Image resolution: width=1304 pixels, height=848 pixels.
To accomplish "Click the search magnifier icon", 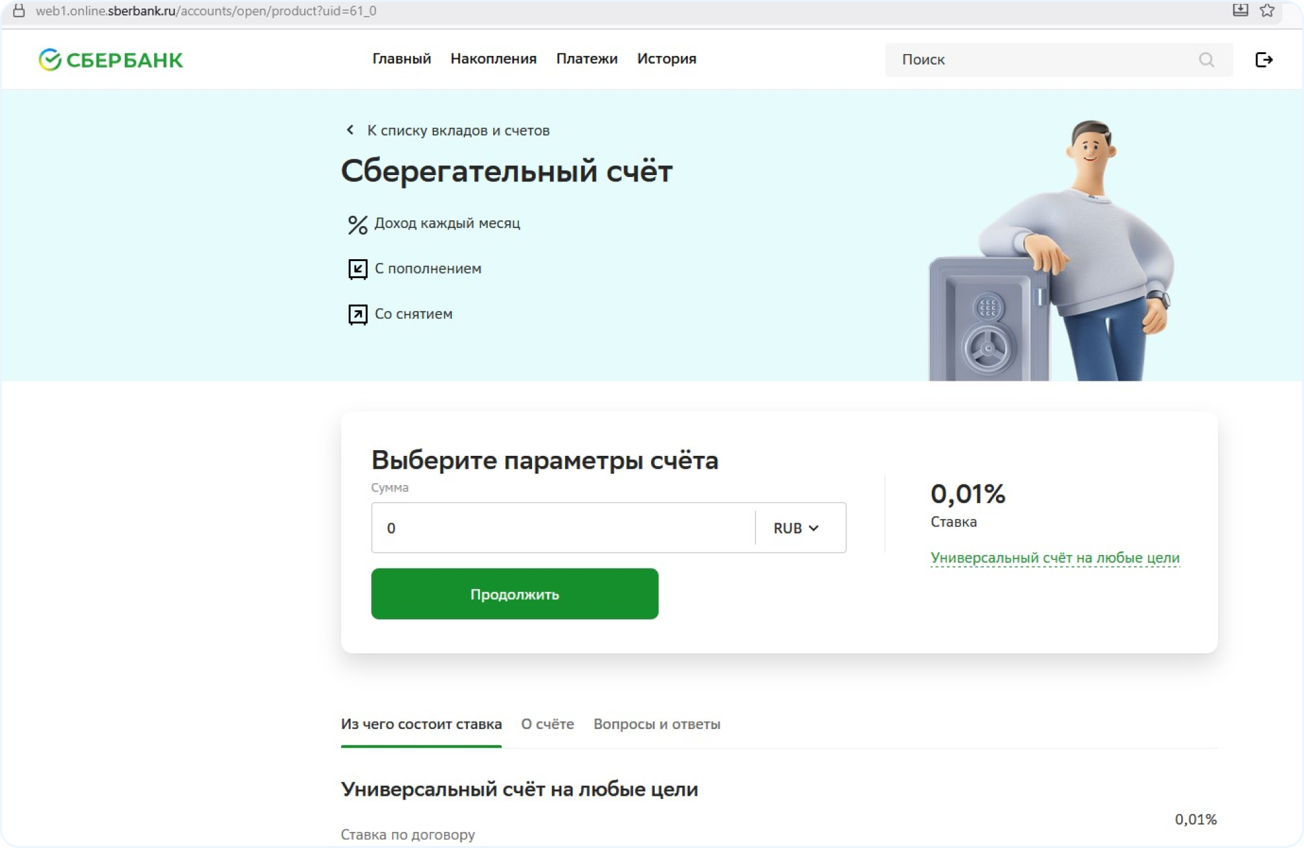I will 1206,60.
